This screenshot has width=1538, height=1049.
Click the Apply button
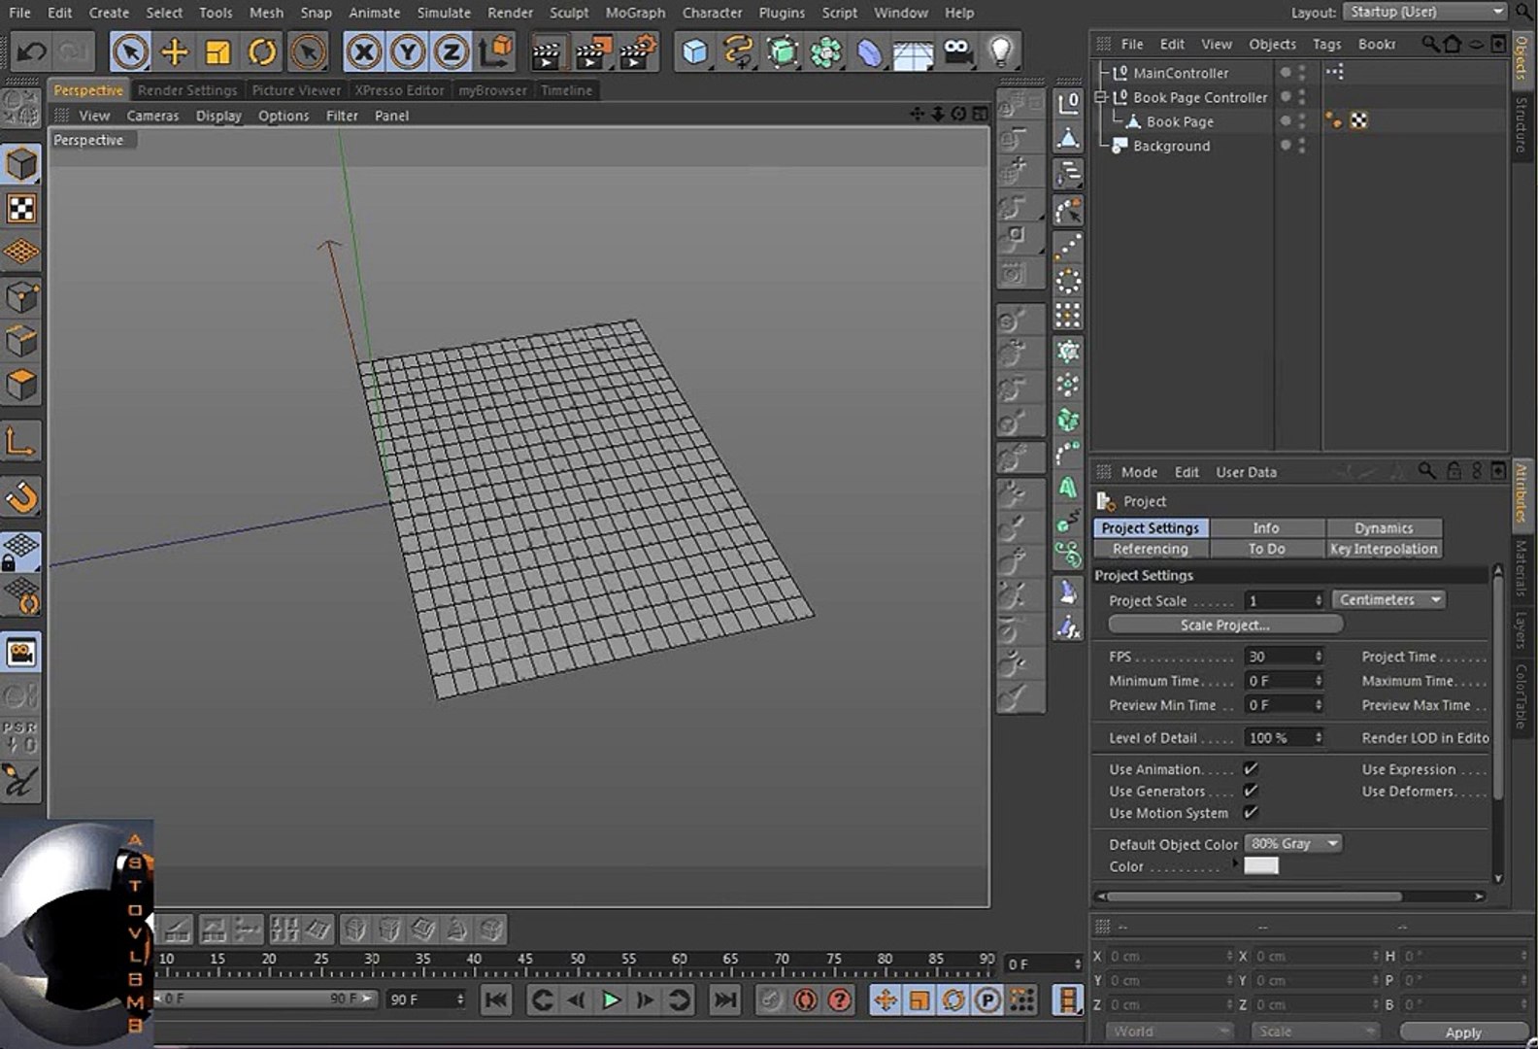[1462, 1032]
